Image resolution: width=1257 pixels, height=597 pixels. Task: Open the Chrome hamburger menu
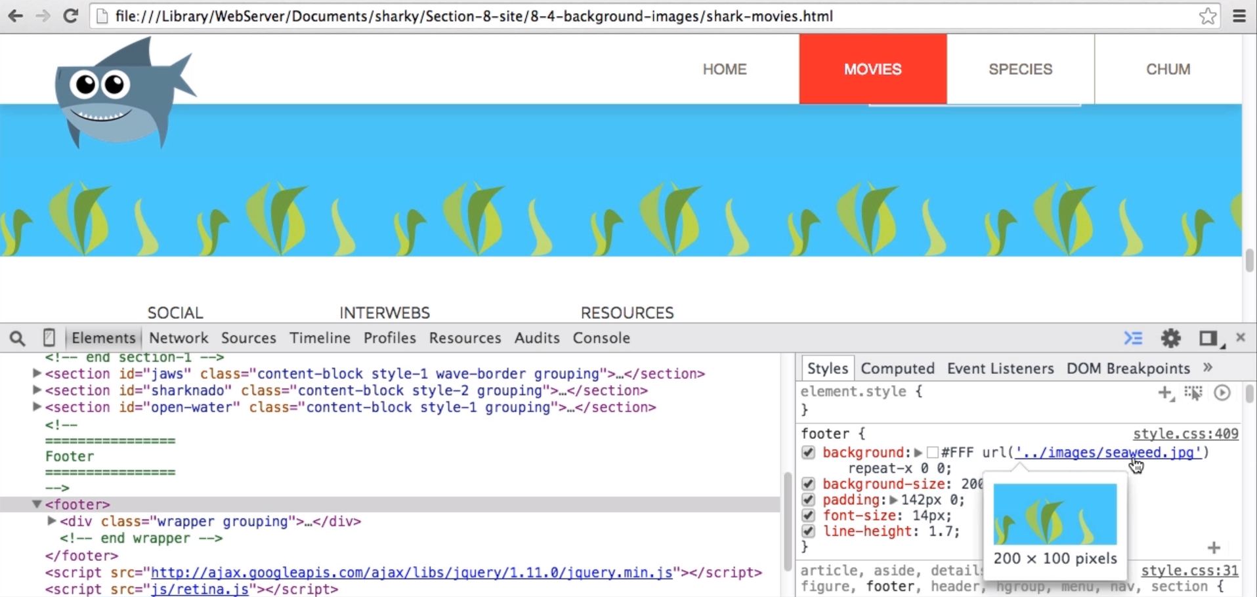[x=1239, y=16]
